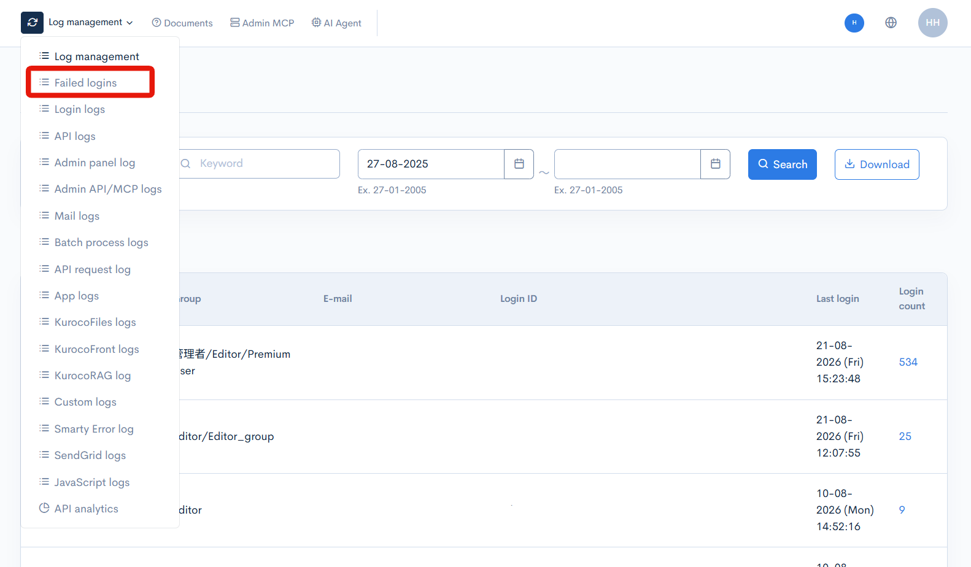The image size is (971, 567).
Task: Expand the Log management header dropdown
Action: (x=91, y=23)
